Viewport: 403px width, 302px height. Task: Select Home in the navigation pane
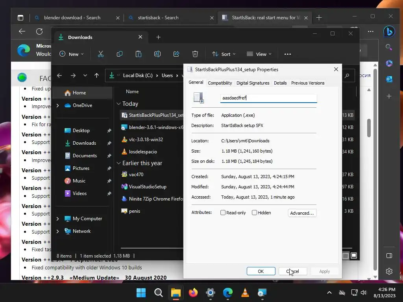82,93
